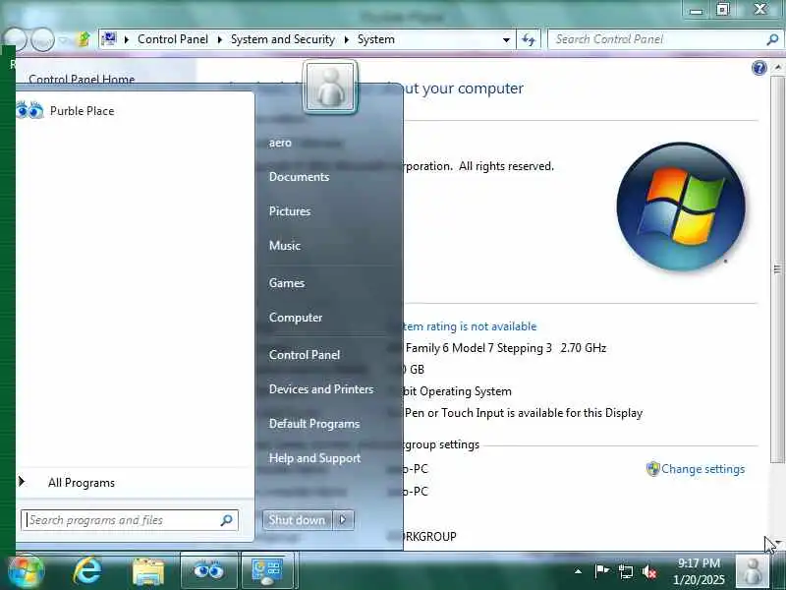Click the Change settings link
786x590 pixels.
tap(702, 469)
